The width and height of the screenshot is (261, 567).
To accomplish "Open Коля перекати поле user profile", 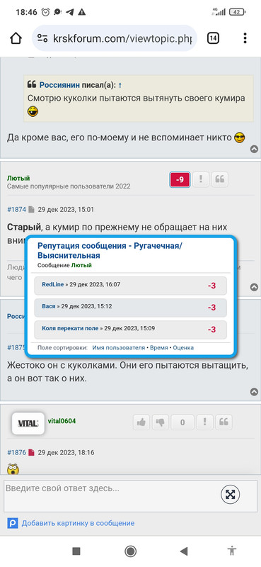I will 70,328.
